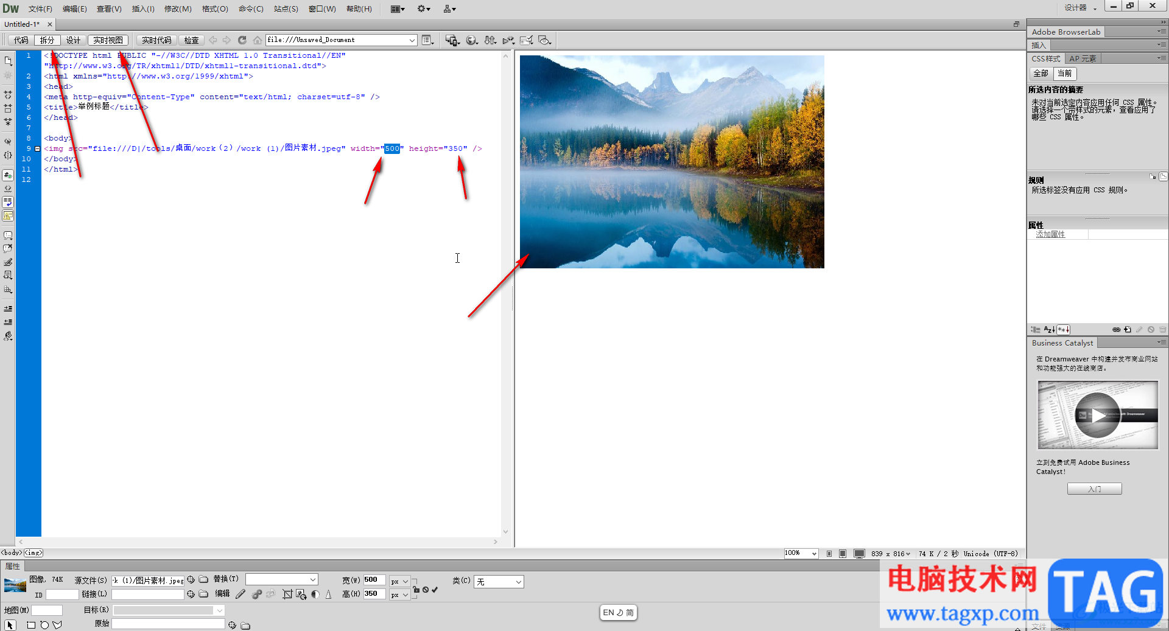
Task: Open the 100% zoom level dropdown
Action: [801, 553]
